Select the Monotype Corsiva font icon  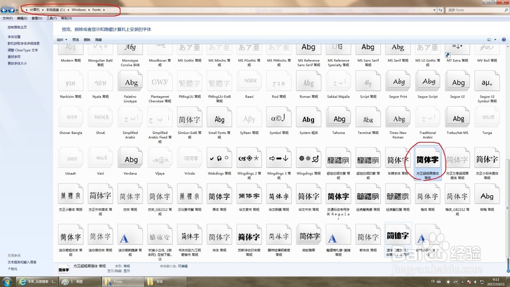(x=130, y=49)
